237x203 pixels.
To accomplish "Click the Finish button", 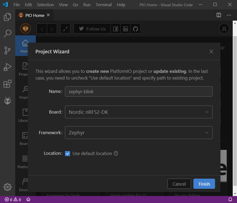I will [x=204, y=184].
